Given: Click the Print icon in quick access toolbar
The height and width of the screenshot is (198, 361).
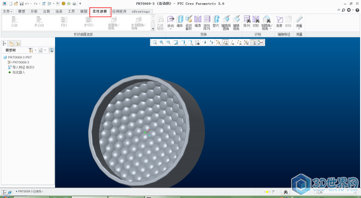Looking at the screenshot, I should coord(74,4).
